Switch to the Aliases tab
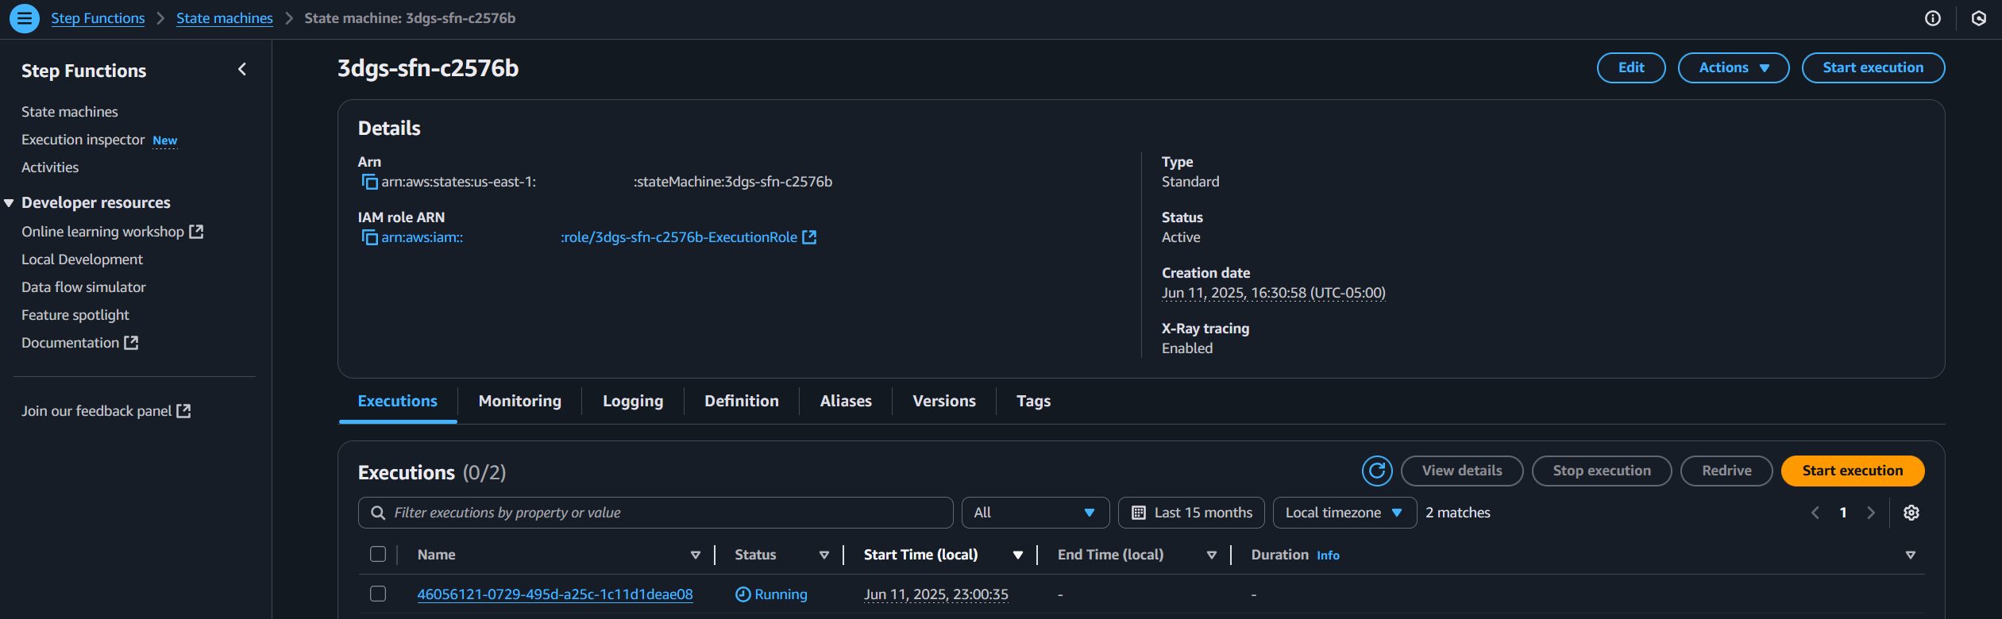The width and height of the screenshot is (2002, 619). [x=846, y=401]
